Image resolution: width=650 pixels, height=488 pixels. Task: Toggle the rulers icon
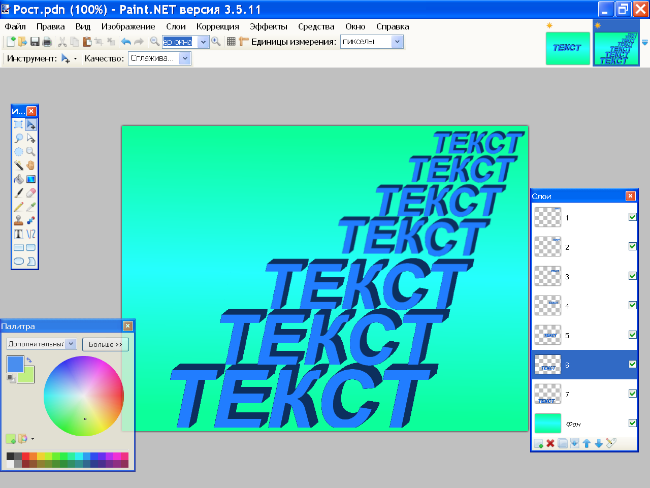click(244, 42)
